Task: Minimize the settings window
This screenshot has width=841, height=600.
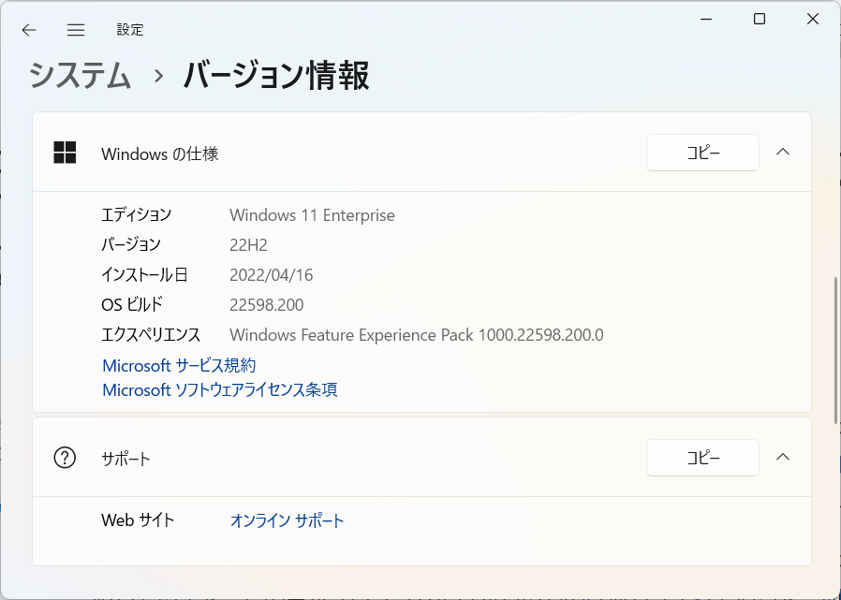Action: click(706, 20)
